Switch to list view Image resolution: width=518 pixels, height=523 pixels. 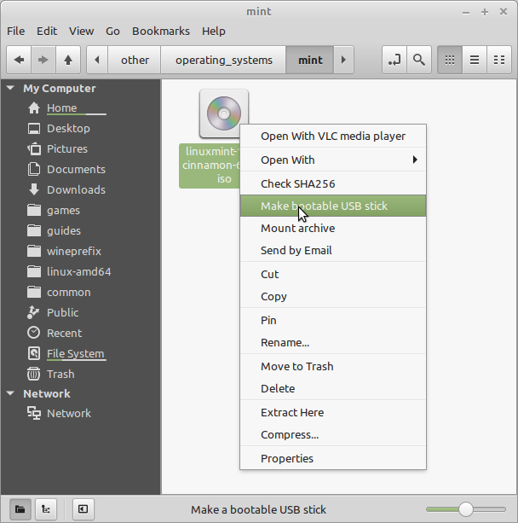[x=475, y=60]
